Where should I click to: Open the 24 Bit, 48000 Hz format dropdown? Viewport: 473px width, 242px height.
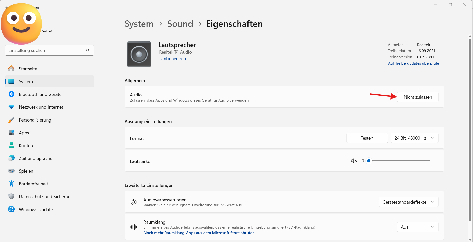(x=414, y=138)
